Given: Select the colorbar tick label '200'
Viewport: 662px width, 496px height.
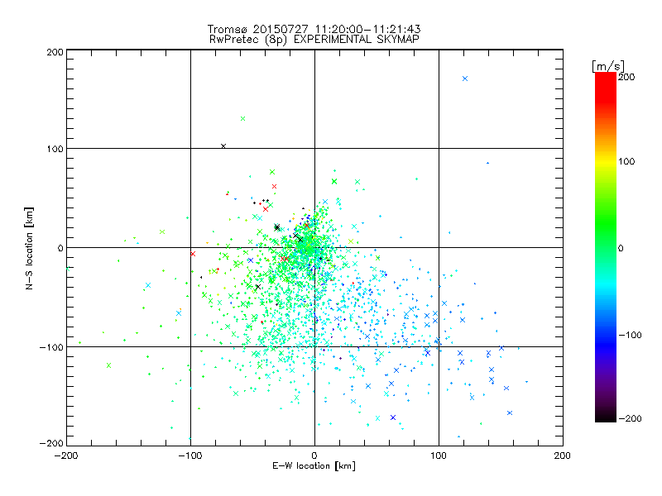Looking at the screenshot, I should (x=626, y=77).
